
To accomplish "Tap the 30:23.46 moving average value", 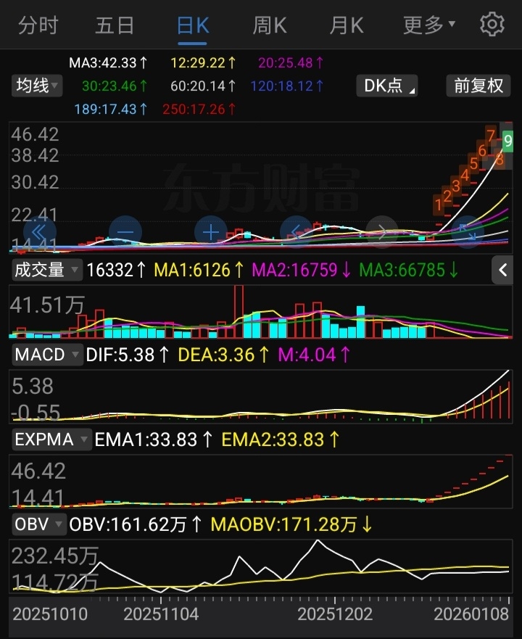I will (115, 86).
